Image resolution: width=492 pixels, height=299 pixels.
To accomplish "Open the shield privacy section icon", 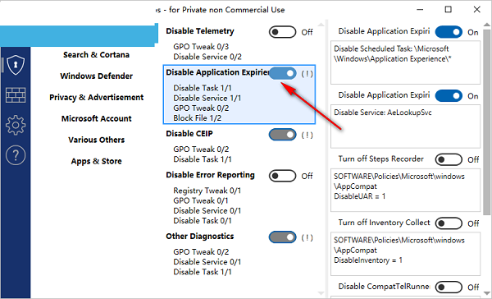I will pyautogui.click(x=16, y=65).
